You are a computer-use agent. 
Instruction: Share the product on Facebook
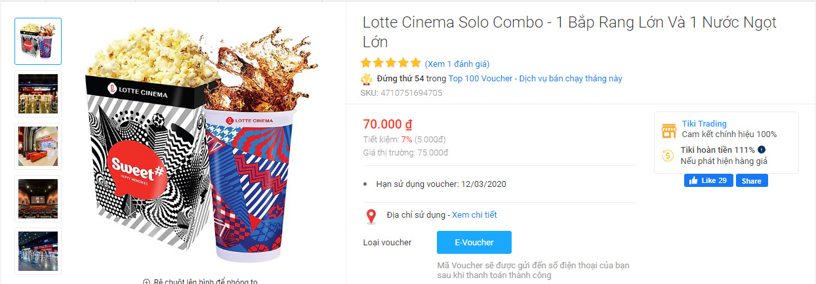click(752, 180)
